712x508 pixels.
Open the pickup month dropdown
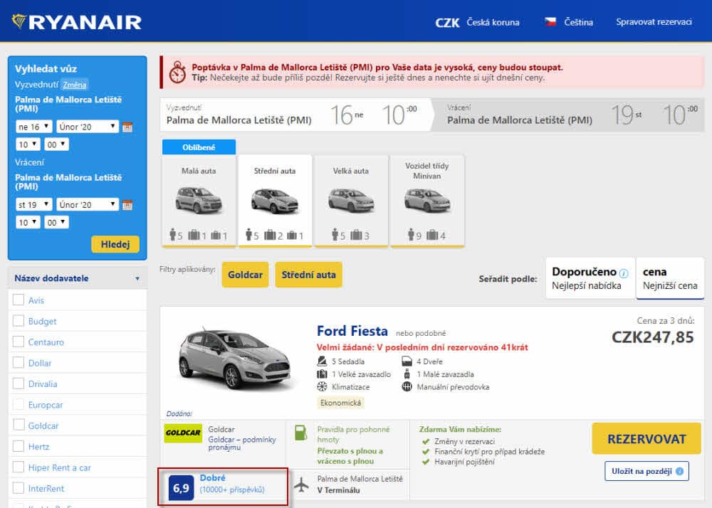point(88,127)
